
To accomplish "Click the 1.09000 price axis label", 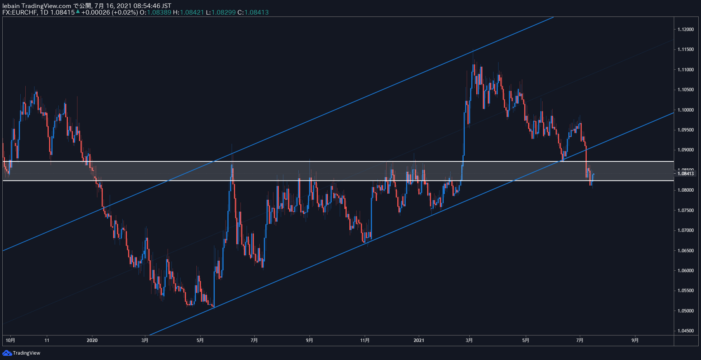I will click(x=686, y=150).
